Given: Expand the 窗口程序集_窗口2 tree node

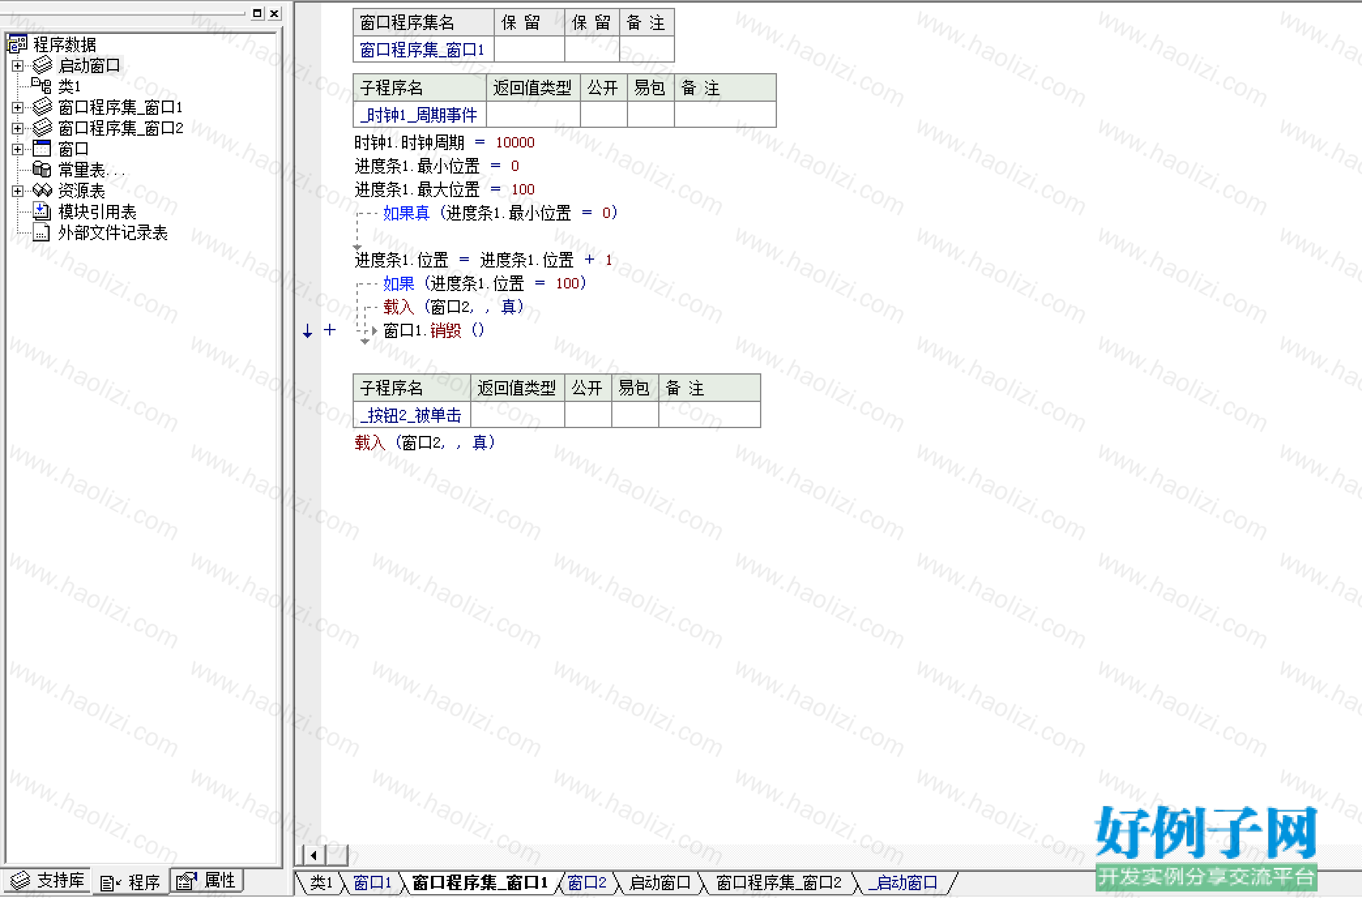Looking at the screenshot, I should click(x=18, y=129).
